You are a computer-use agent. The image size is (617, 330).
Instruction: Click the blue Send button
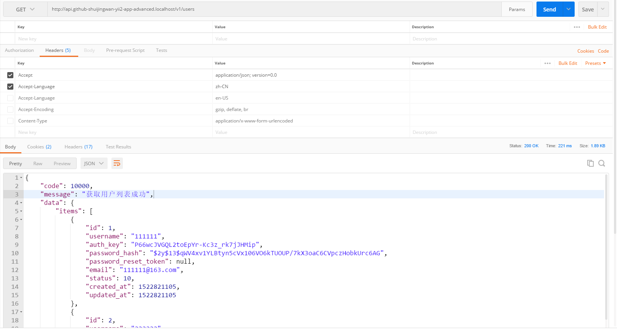point(549,10)
